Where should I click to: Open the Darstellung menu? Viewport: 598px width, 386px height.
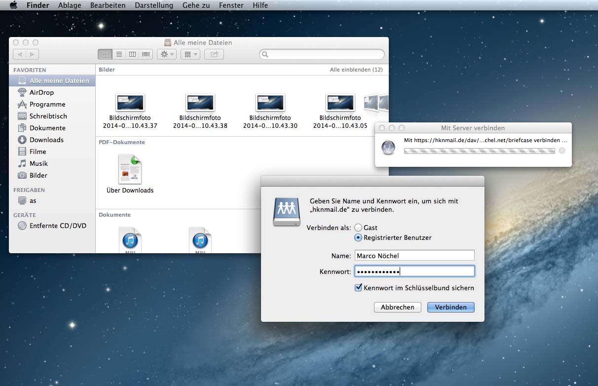click(153, 5)
